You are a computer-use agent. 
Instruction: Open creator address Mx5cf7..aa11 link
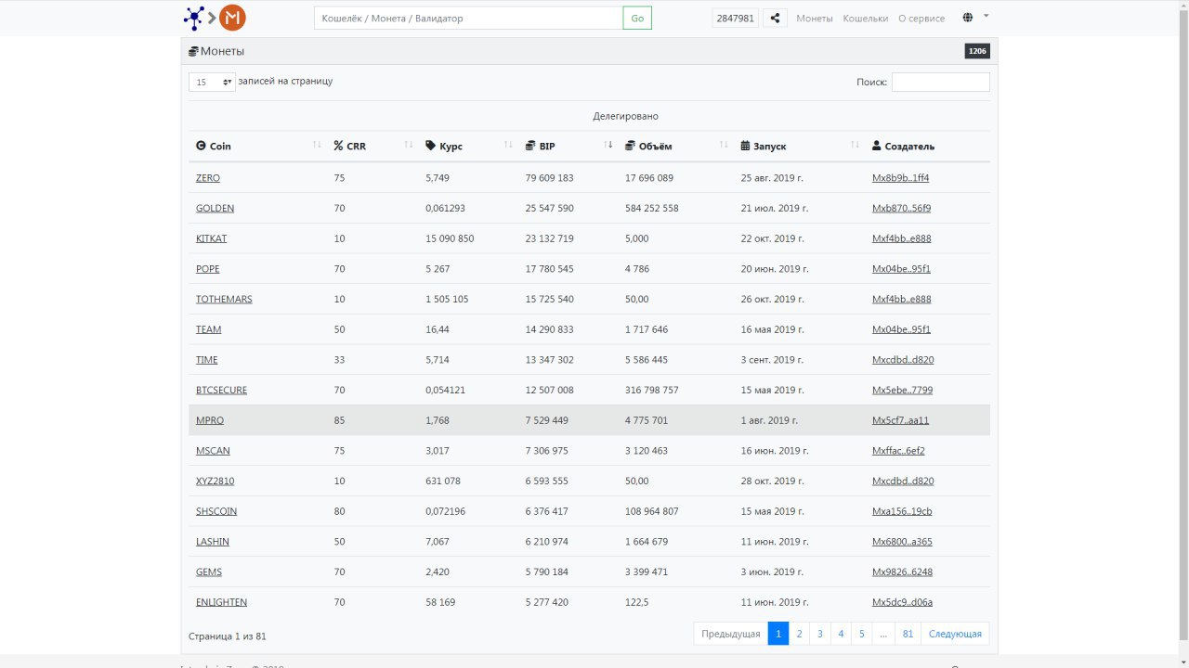coord(900,420)
